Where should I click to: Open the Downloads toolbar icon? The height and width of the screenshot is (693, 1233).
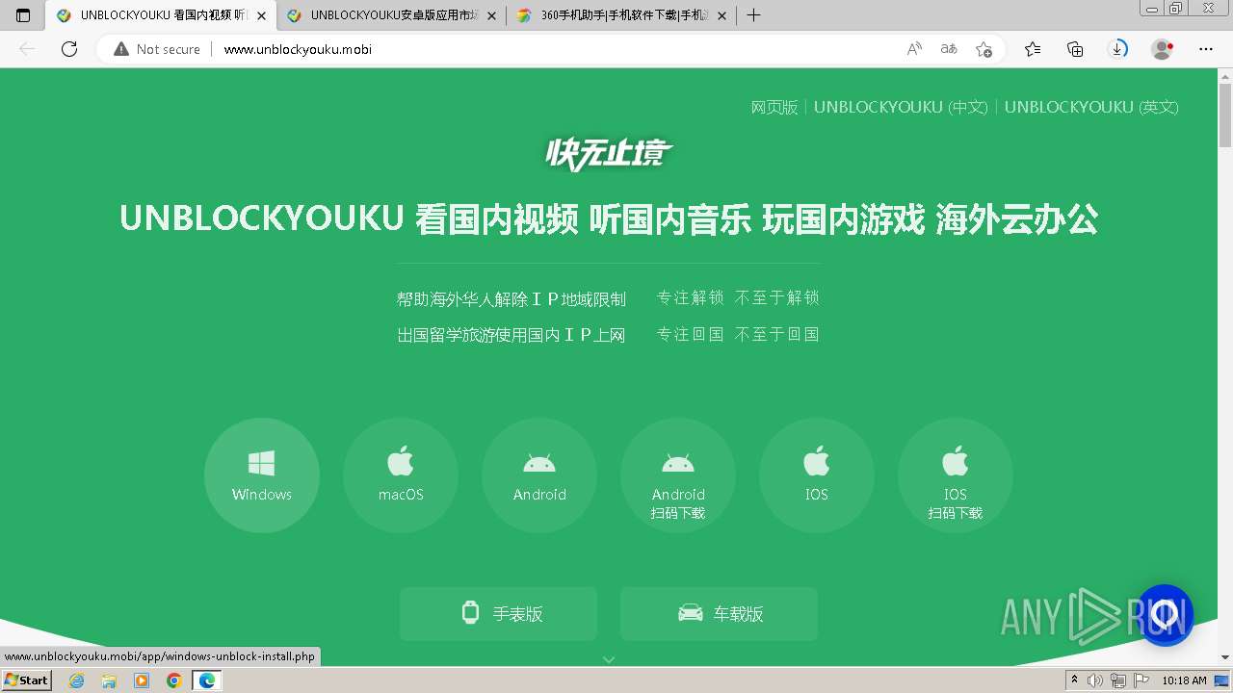point(1117,49)
